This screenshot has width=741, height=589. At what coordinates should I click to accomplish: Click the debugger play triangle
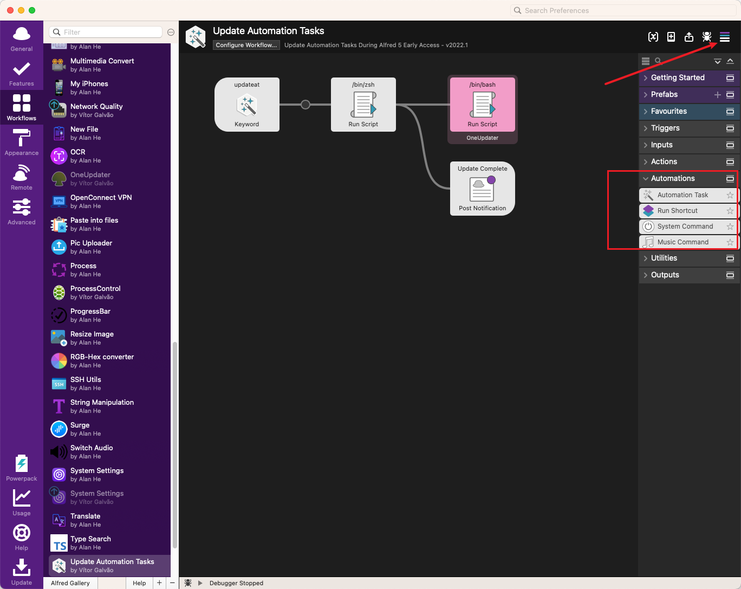tap(200, 583)
